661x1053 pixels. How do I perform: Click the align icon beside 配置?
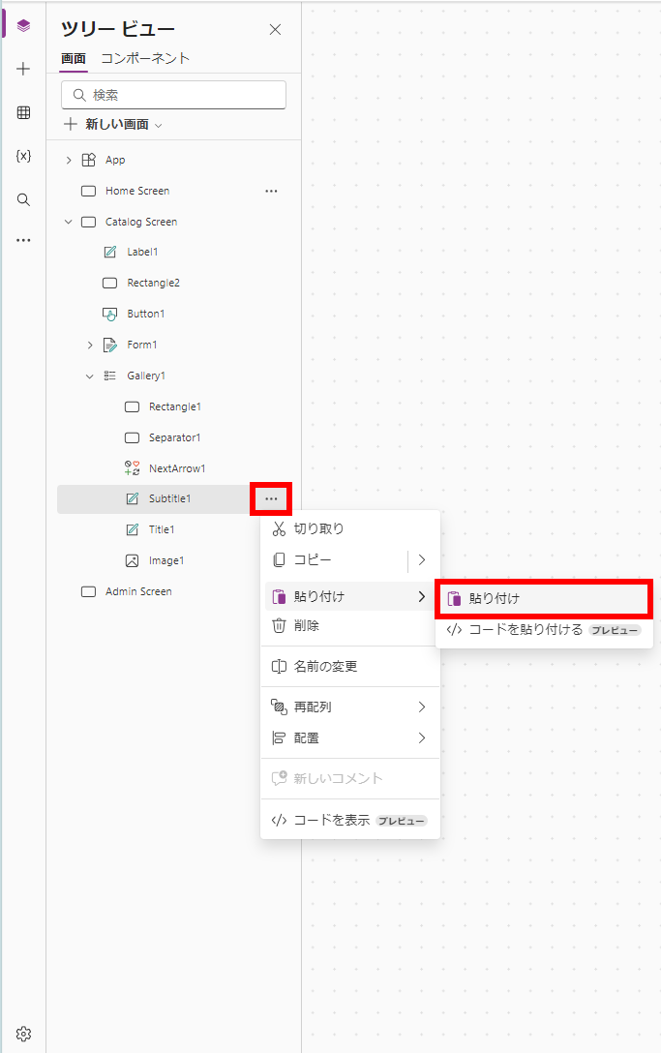[x=279, y=738]
